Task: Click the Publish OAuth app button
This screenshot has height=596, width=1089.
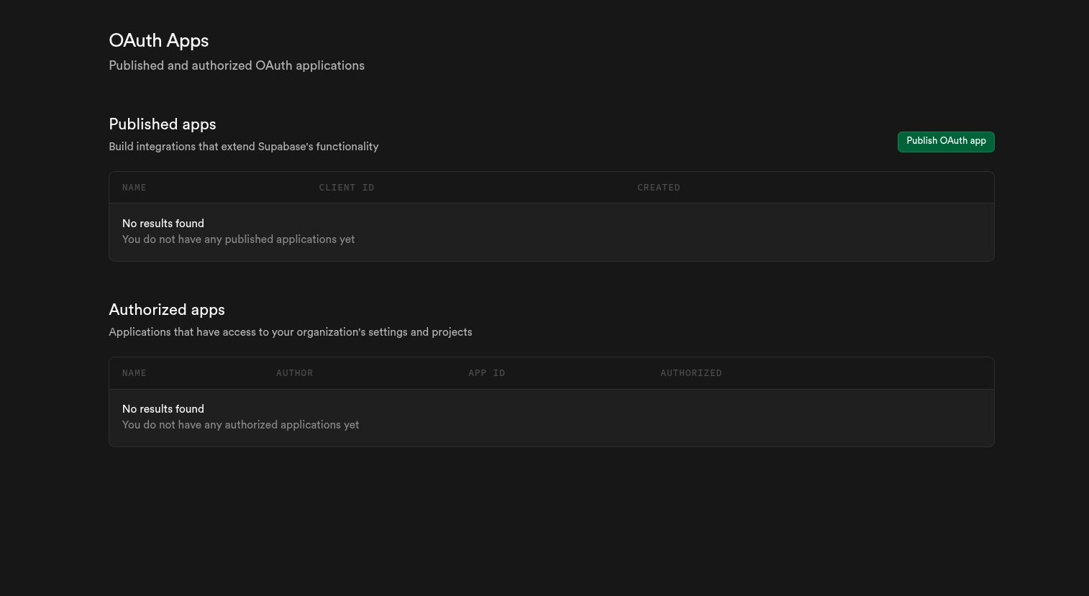Action: pyautogui.click(x=946, y=142)
